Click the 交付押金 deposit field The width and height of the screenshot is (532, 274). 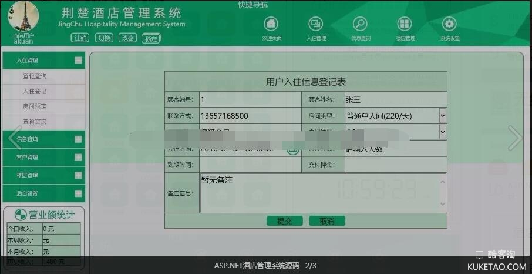point(396,165)
